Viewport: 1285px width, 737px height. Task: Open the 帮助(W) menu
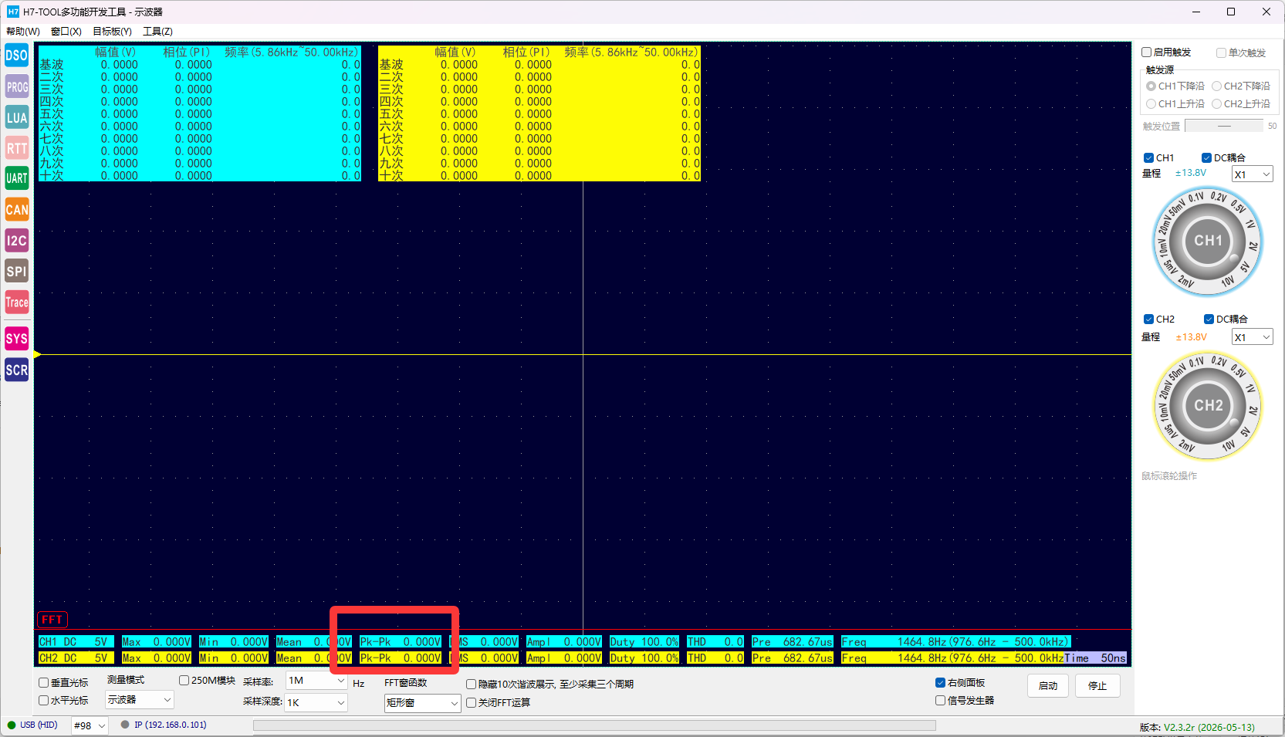[23, 32]
